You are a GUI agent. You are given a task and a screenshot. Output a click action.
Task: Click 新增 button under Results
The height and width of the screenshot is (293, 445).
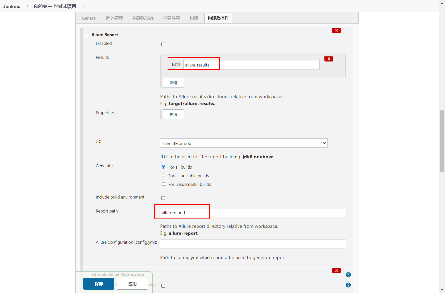[x=173, y=82]
